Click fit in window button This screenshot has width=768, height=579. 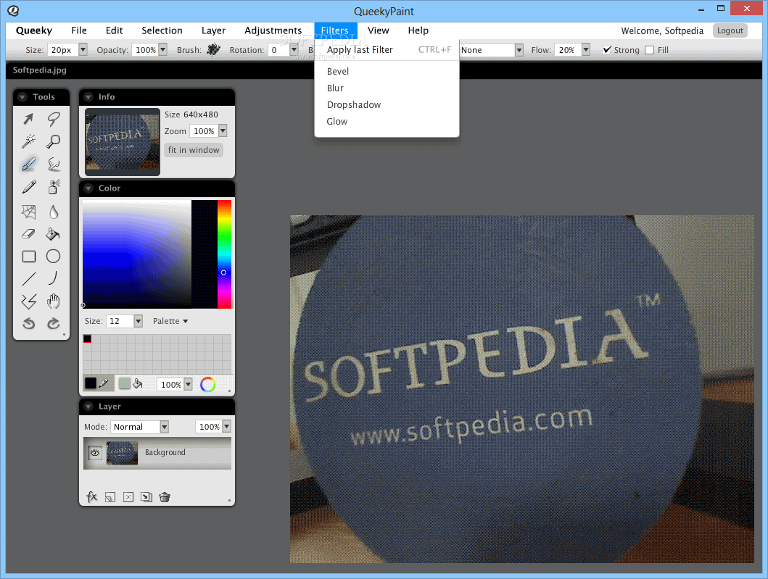(x=194, y=150)
